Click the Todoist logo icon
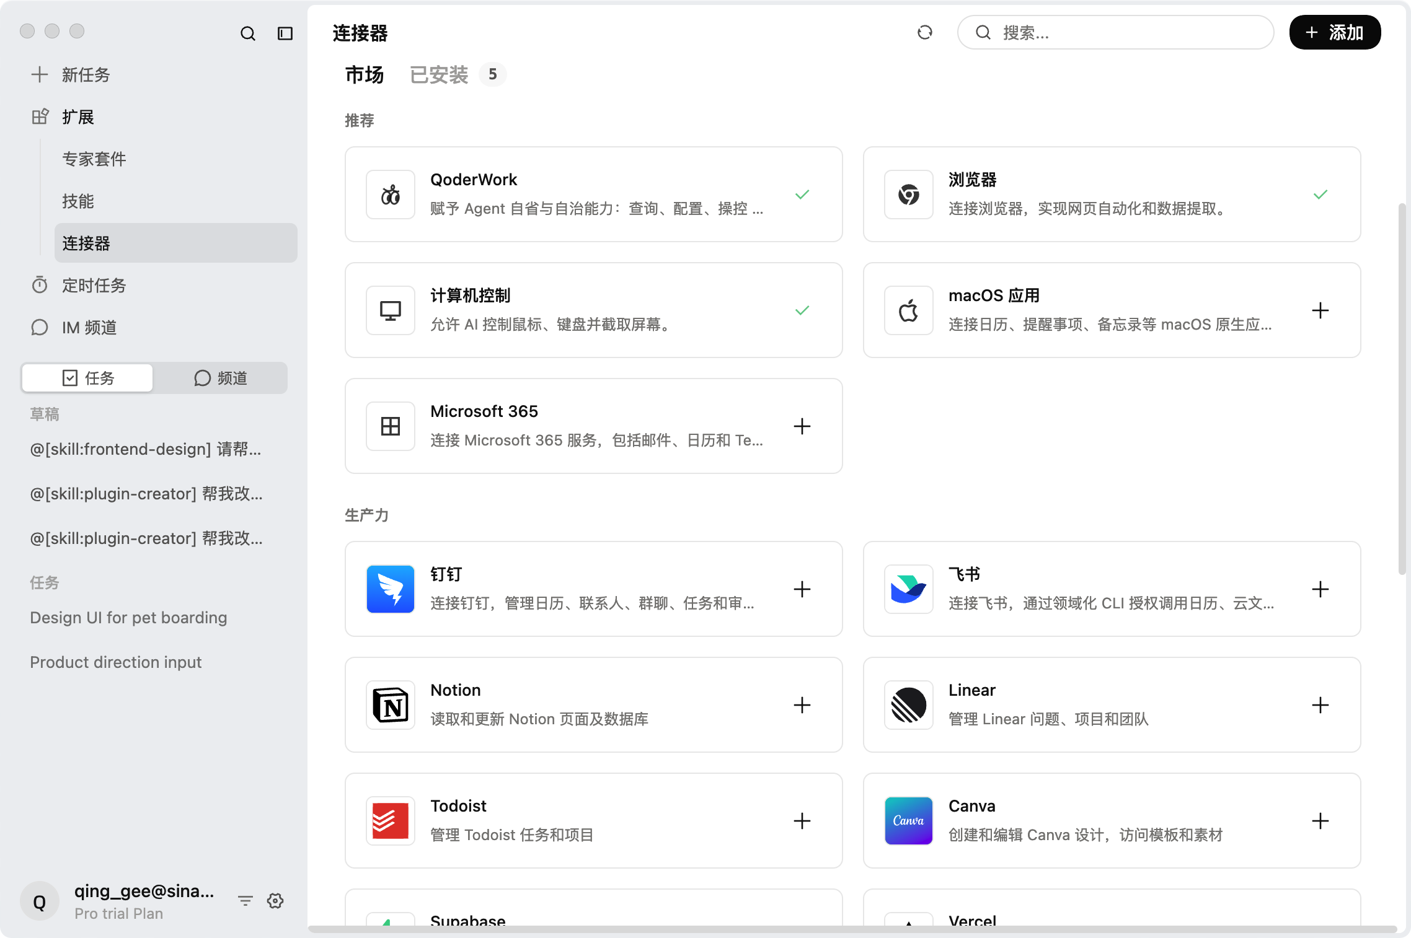 pos(390,821)
